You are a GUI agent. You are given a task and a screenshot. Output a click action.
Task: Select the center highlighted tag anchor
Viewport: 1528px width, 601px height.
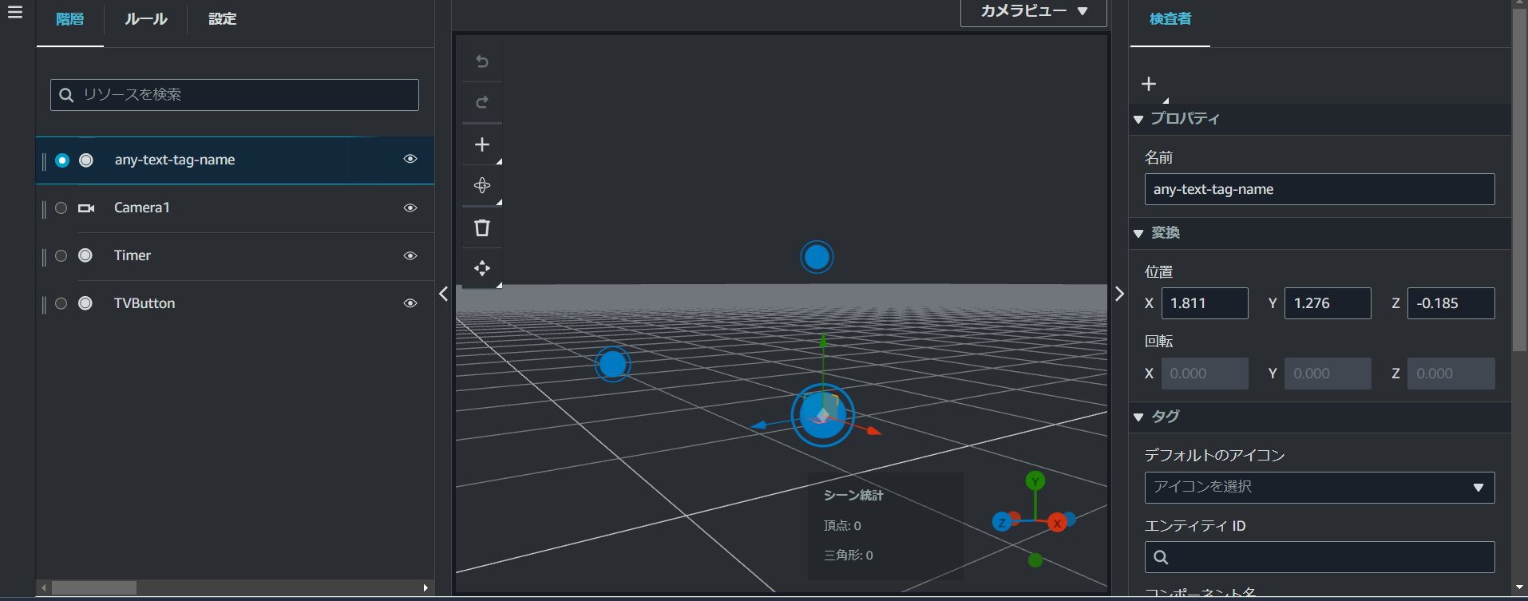(x=822, y=415)
